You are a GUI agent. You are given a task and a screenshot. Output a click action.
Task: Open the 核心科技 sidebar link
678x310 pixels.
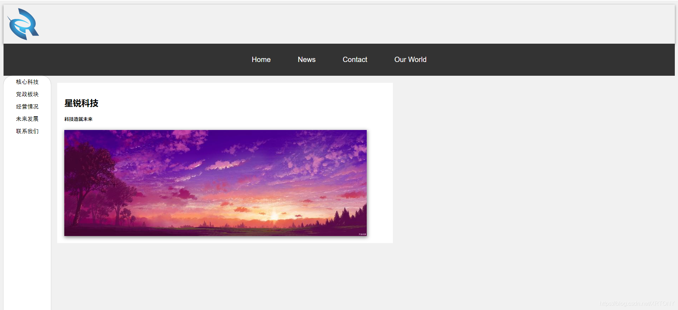[27, 82]
